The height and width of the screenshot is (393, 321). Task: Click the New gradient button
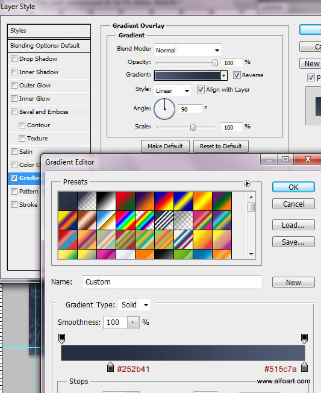click(293, 283)
